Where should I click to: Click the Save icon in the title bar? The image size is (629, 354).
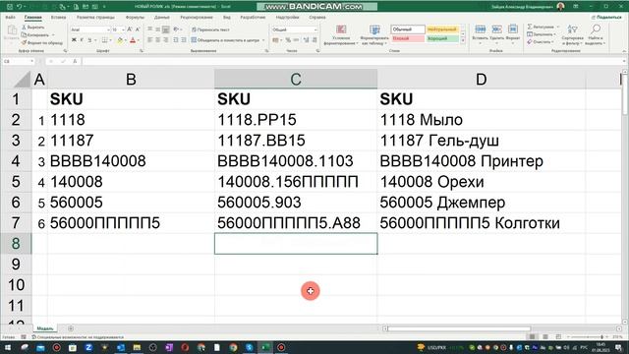[x=10, y=7]
